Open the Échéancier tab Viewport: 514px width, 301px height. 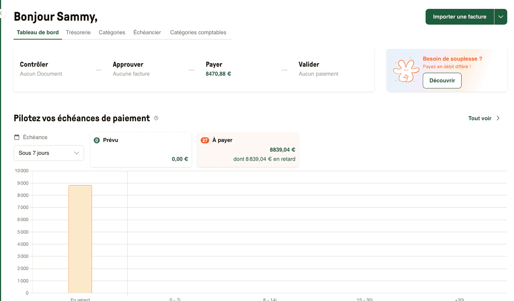pyautogui.click(x=147, y=32)
